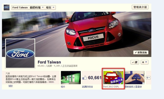164x99 pixels.
Task: Click the 關於 about link
Action: (11, 86)
